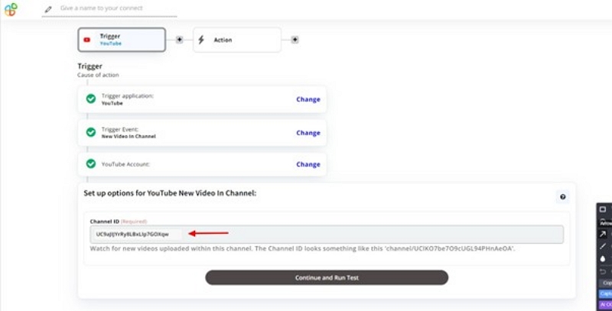Click the pencil edit name icon

[48, 9]
